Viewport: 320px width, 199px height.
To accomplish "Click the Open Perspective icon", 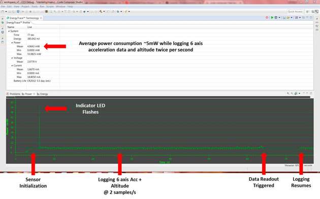I will click(307, 12).
